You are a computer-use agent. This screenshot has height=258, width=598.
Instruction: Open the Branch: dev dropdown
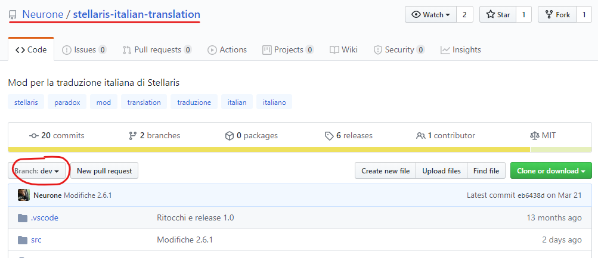pos(36,171)
